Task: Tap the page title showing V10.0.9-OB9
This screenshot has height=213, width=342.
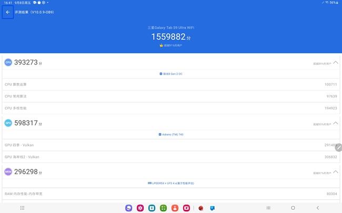Action: tap(34, 12)
